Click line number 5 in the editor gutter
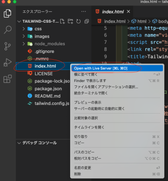 coord(106,28)
